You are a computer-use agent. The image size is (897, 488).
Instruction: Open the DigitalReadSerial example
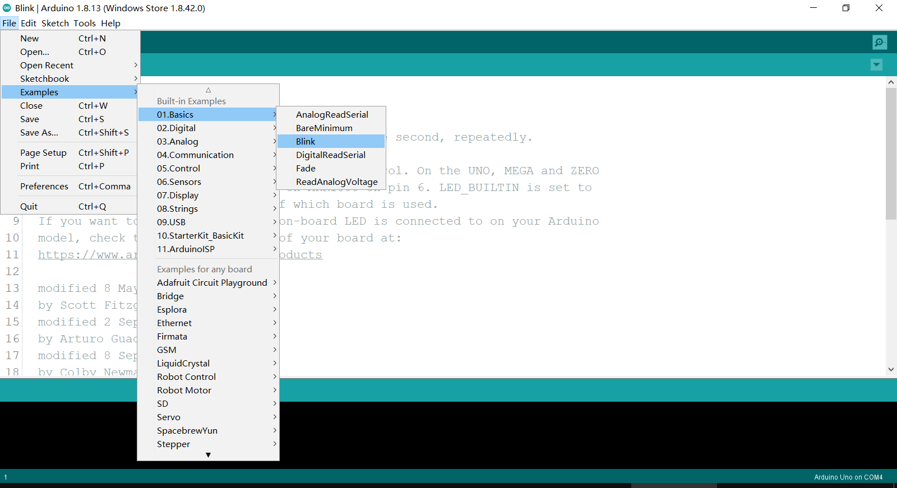pyautogui.click(x=331, y=155)
